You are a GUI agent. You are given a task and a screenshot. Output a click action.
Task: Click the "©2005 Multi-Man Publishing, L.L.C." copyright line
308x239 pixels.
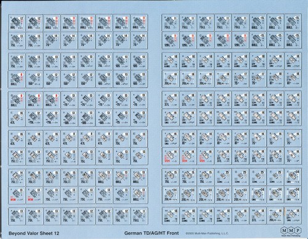point(207,233)
